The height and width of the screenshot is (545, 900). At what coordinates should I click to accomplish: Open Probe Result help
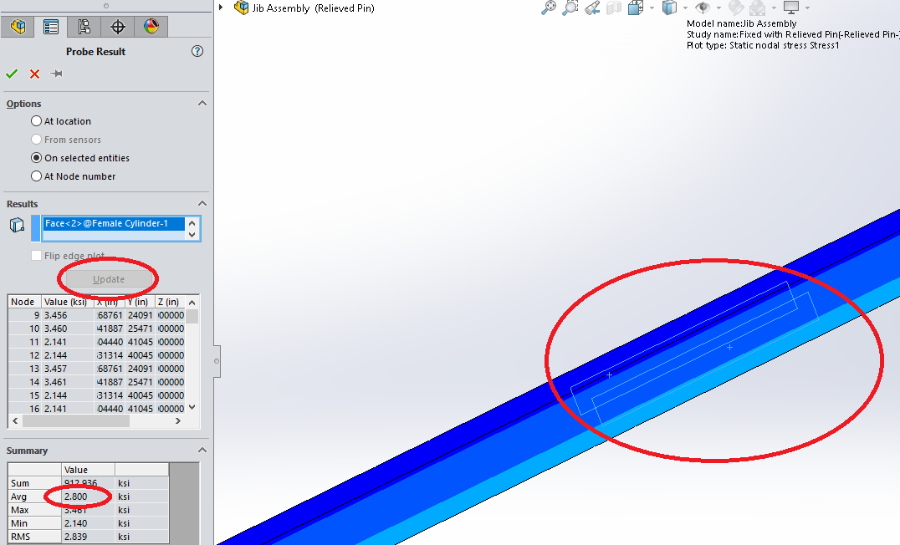tap(197, 51)
